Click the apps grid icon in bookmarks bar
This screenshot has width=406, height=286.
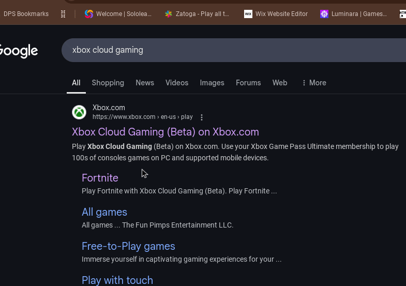(63, 14)
